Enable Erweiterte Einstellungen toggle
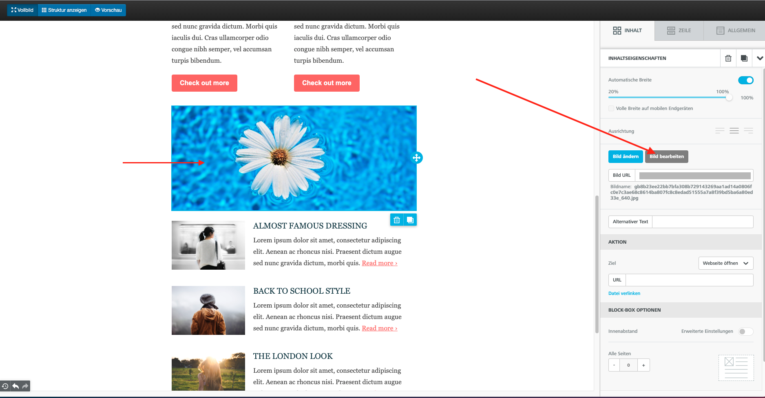765x398 pixels. coord(745,332)
